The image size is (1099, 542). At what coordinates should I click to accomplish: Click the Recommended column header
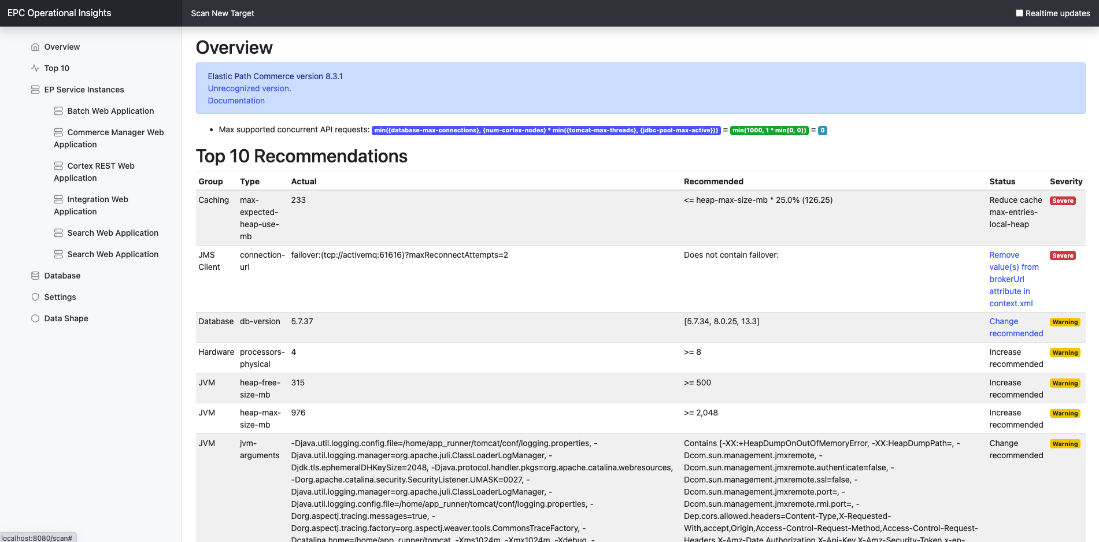click(713, 181)
